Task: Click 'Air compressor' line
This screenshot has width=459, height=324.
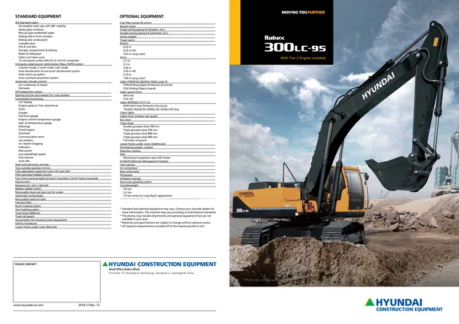Action: tap(129, 168)
